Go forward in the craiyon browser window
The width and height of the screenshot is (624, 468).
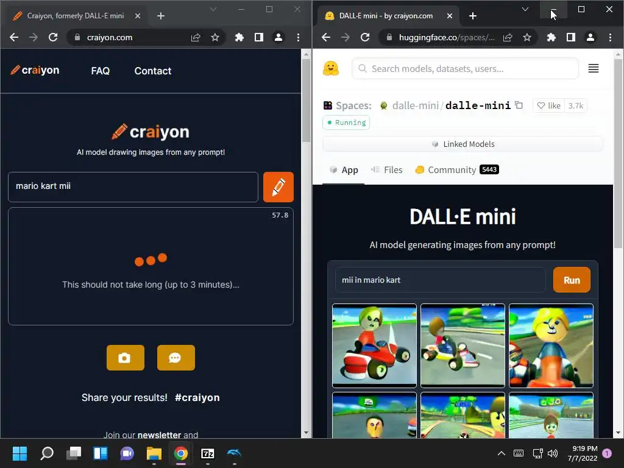[x=34, y=37]
